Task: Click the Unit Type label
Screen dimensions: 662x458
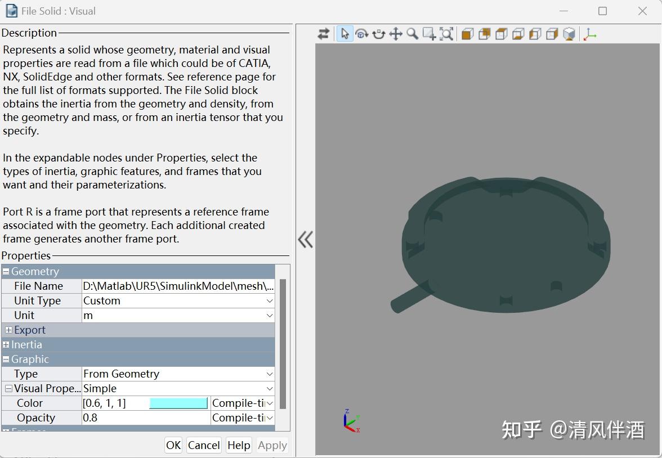Action: tap(37, 300)
